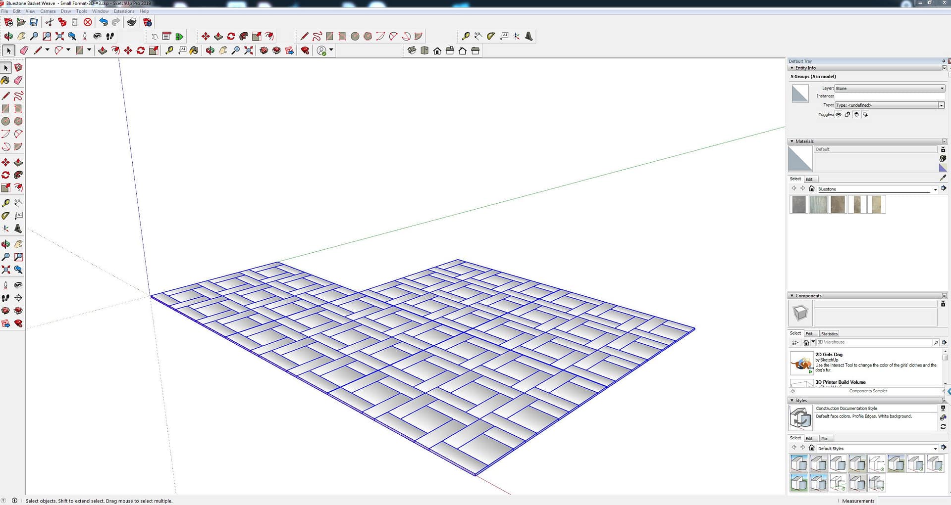Screen dimensions: 951x505
Task: Activate the material sample eyedropper in Materials
Action: tap(943, 178)
